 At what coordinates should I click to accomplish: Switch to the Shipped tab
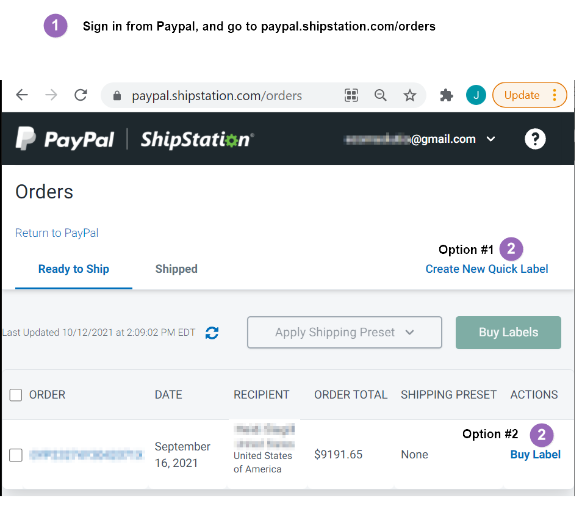176,269
